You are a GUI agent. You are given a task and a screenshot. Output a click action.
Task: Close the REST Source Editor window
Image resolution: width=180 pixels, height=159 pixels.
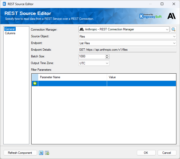tap(174, 4)
